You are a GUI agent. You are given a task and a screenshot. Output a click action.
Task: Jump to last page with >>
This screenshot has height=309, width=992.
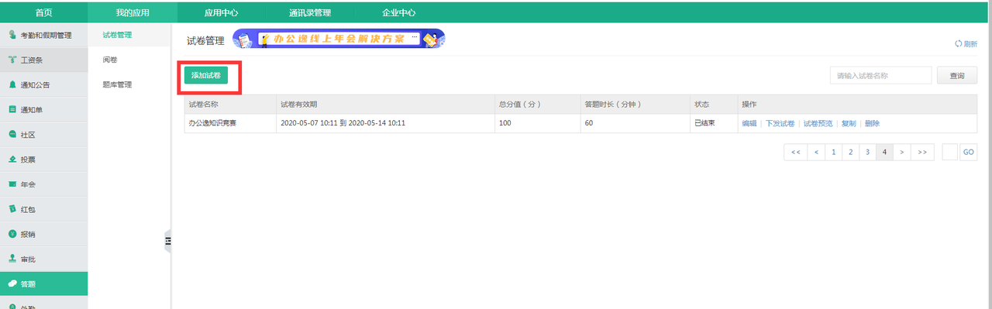pos(921,152)
